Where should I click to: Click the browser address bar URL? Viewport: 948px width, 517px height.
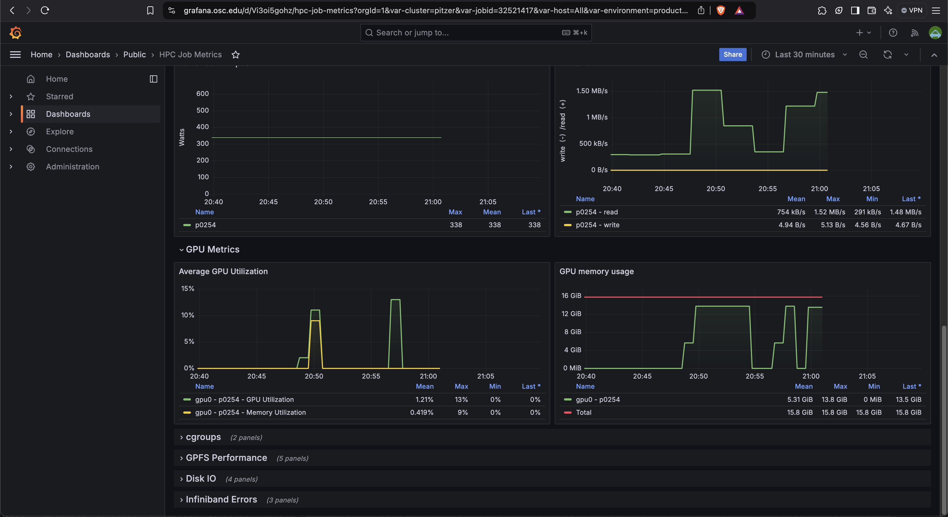pyautogui.click(x=435, y=10)
